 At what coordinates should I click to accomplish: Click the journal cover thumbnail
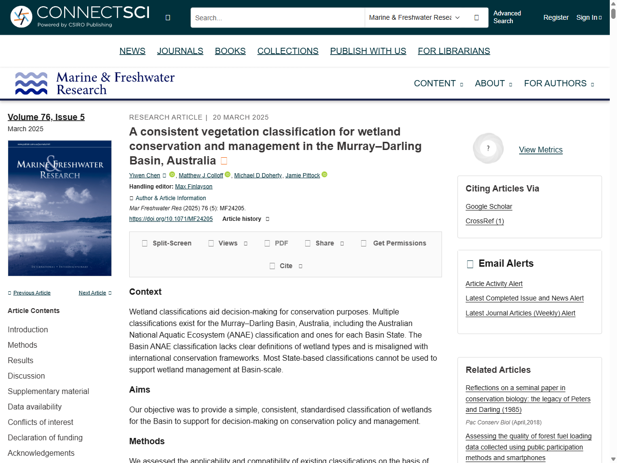[60, 208]
